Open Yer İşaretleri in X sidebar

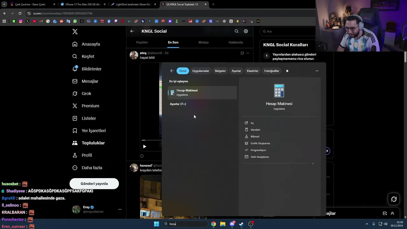(89, 131)
